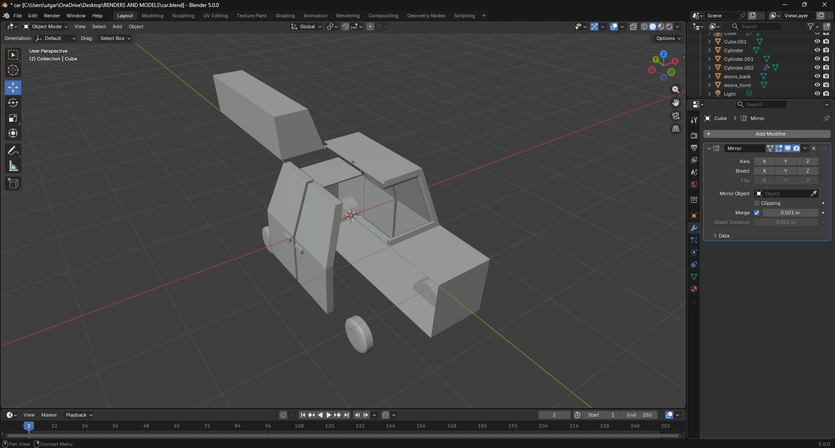This screenshot has width=835, height=448.
Task: Expand the Cylinder.002 outliner entry
Action: [709, 67]
